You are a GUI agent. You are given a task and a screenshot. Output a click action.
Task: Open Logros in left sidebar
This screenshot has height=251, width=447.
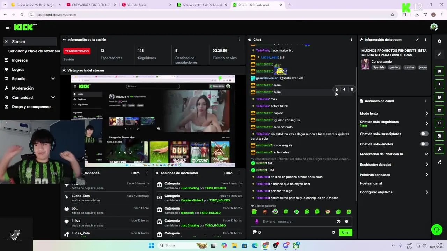(30, 70)
